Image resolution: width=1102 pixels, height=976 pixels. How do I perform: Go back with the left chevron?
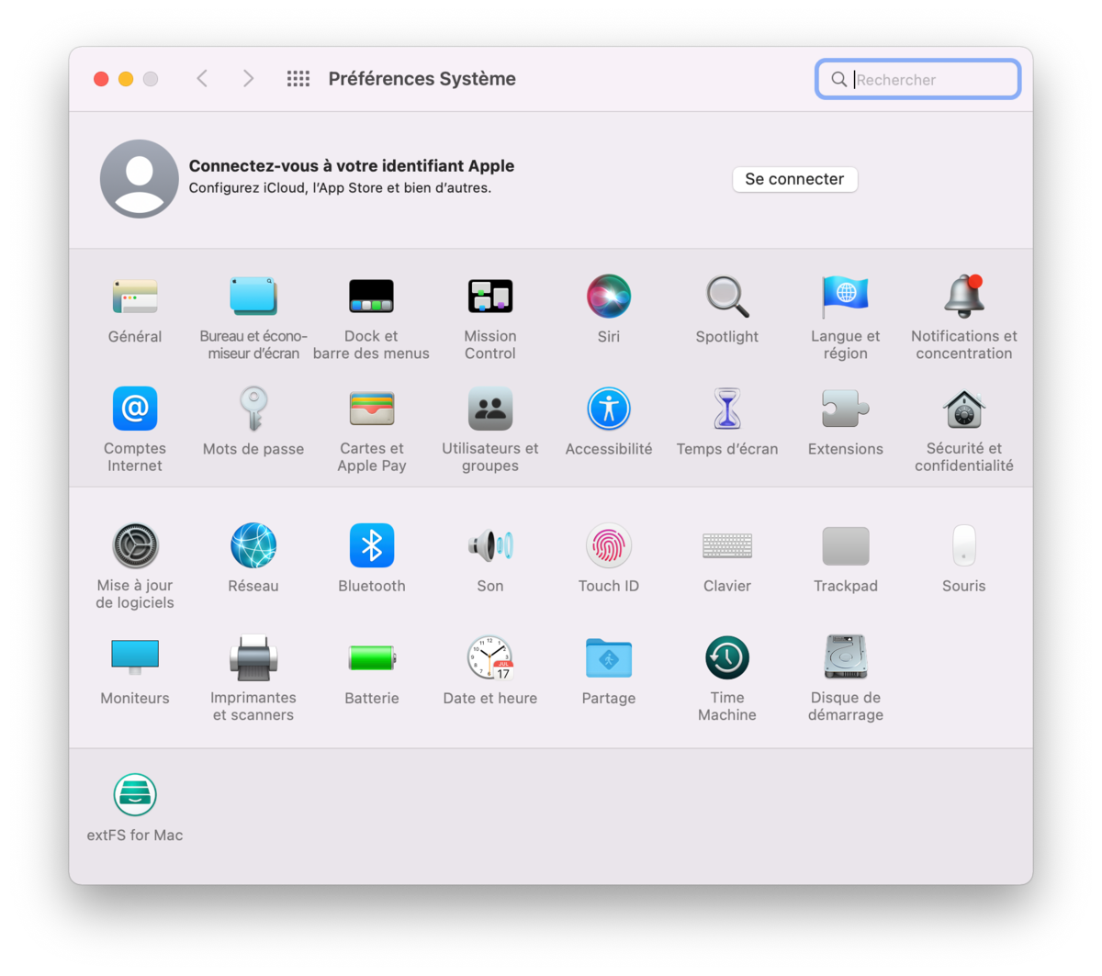pyautogui.click(x=202, y=79)
